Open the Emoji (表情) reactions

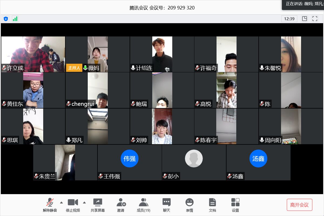coord(189,205)
